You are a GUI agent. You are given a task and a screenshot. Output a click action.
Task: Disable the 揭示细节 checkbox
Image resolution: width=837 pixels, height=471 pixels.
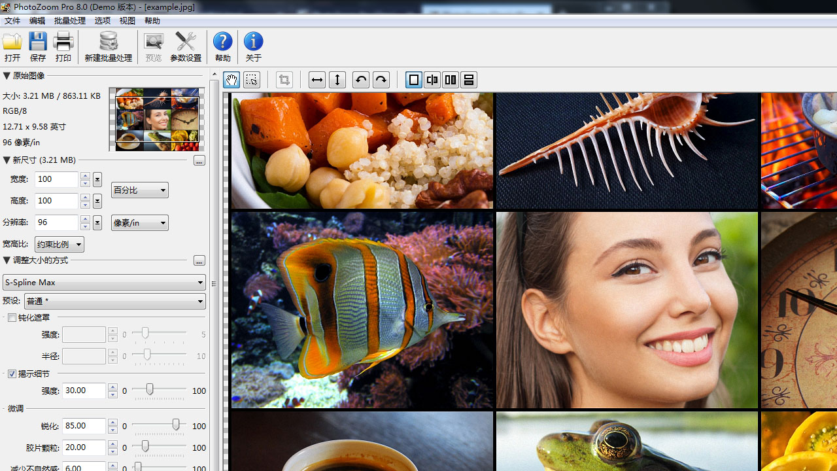[12, 374]
